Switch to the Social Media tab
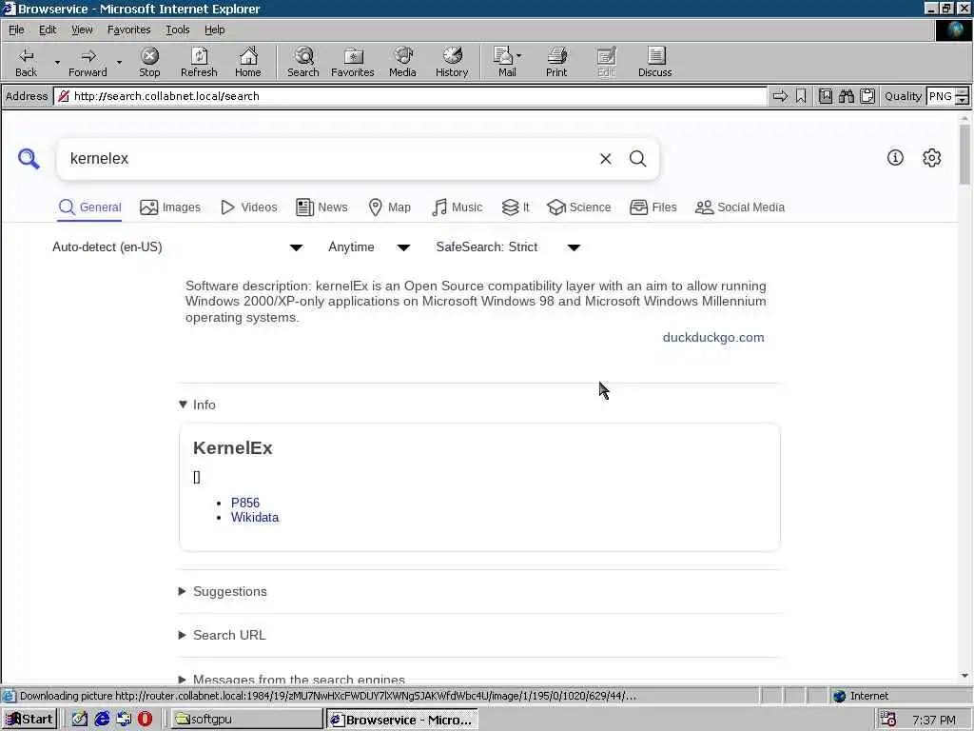This screenshot has width=974, height=731. (x=740, y=207)
